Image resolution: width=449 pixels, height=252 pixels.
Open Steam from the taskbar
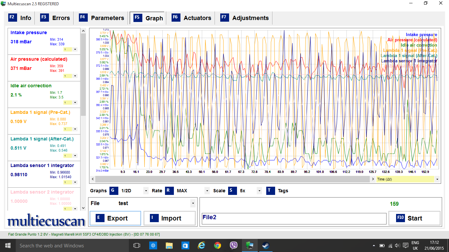(266, 245)
